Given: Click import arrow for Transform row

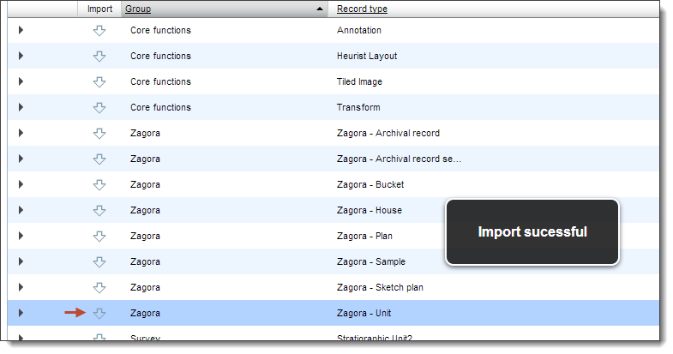Looking at the screenshot, I should tap(99, 108).
